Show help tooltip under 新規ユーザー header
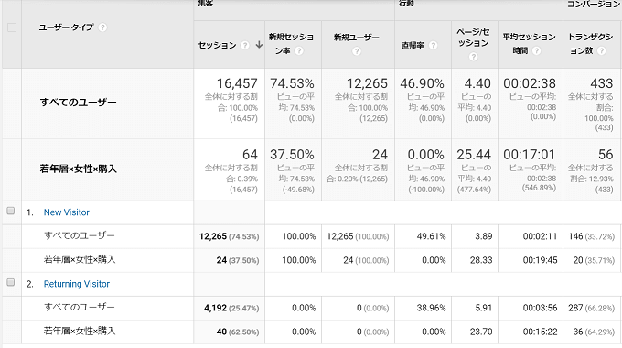This screenshot has width=622, height=348. coord(357,51)
